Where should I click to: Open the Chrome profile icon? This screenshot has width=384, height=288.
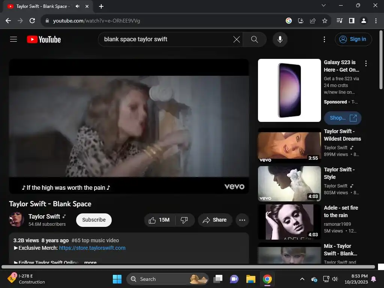pos(364,21)
